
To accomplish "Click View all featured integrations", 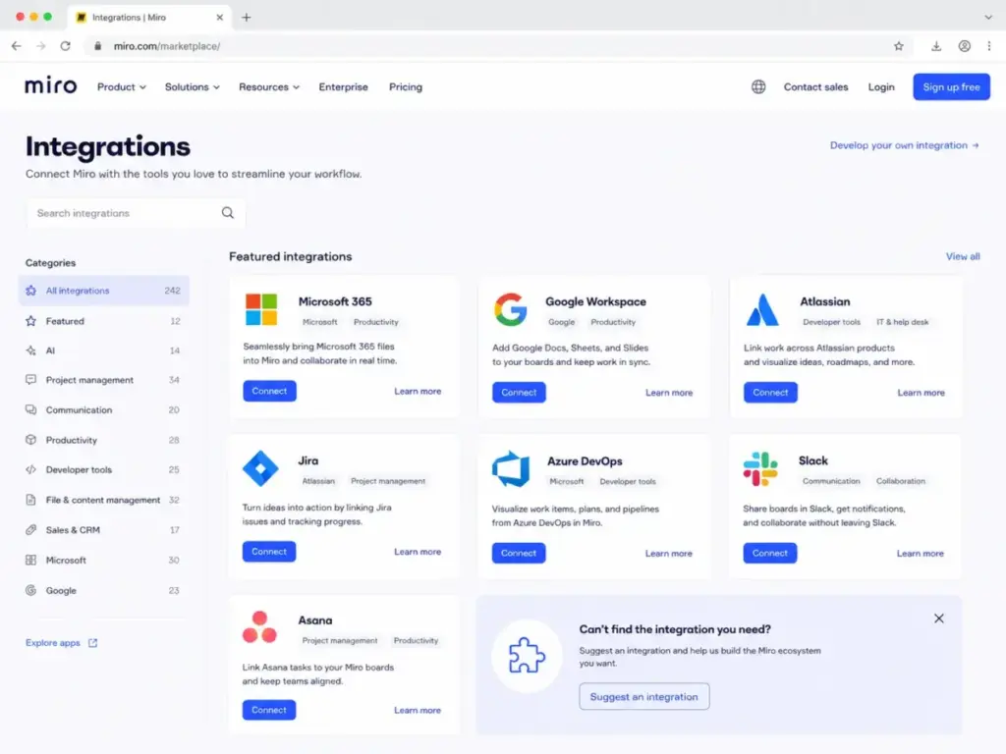I will click(963, 256).
